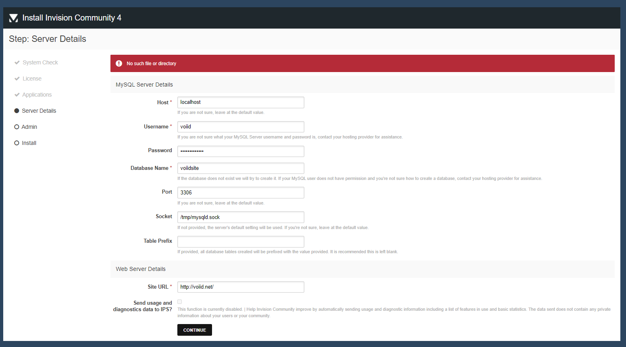Click the empty Table Prefix field
The image size is (626, 347).
point(241,242)
